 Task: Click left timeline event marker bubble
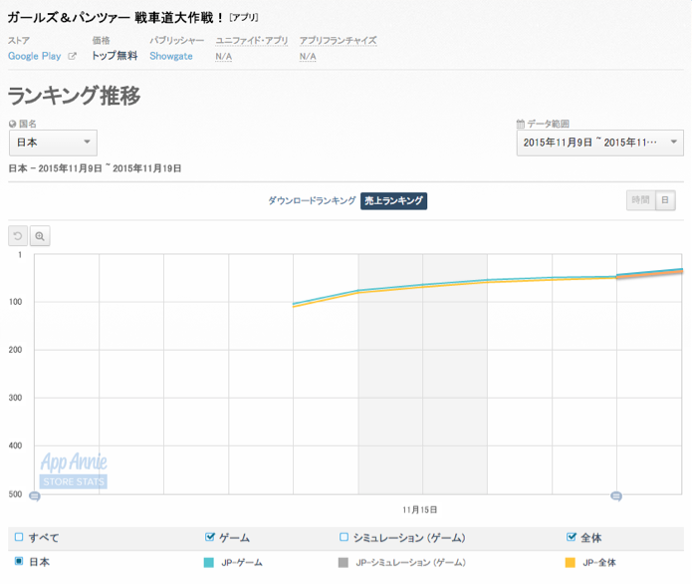[35, 496]
